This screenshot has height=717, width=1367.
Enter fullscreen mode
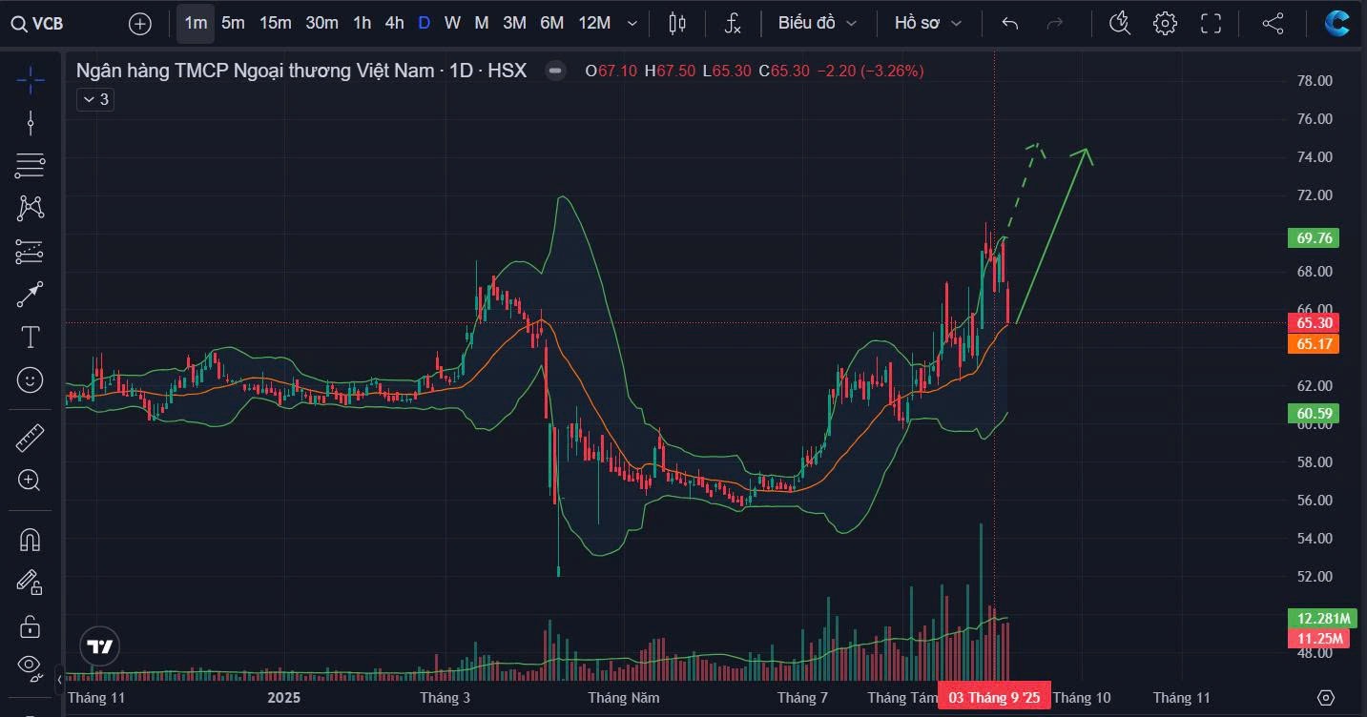click(x=1211, y=24)
